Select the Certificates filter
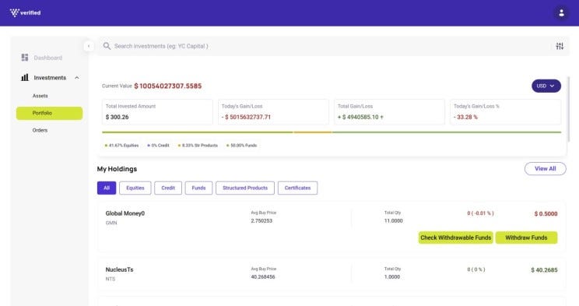This screenshot has width=579, height=306. (x=297, y=188)
